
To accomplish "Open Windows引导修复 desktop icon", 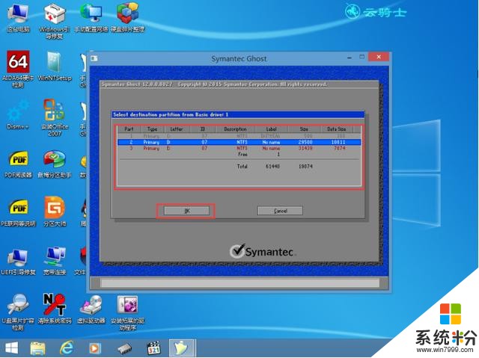I will coord(55,22).
